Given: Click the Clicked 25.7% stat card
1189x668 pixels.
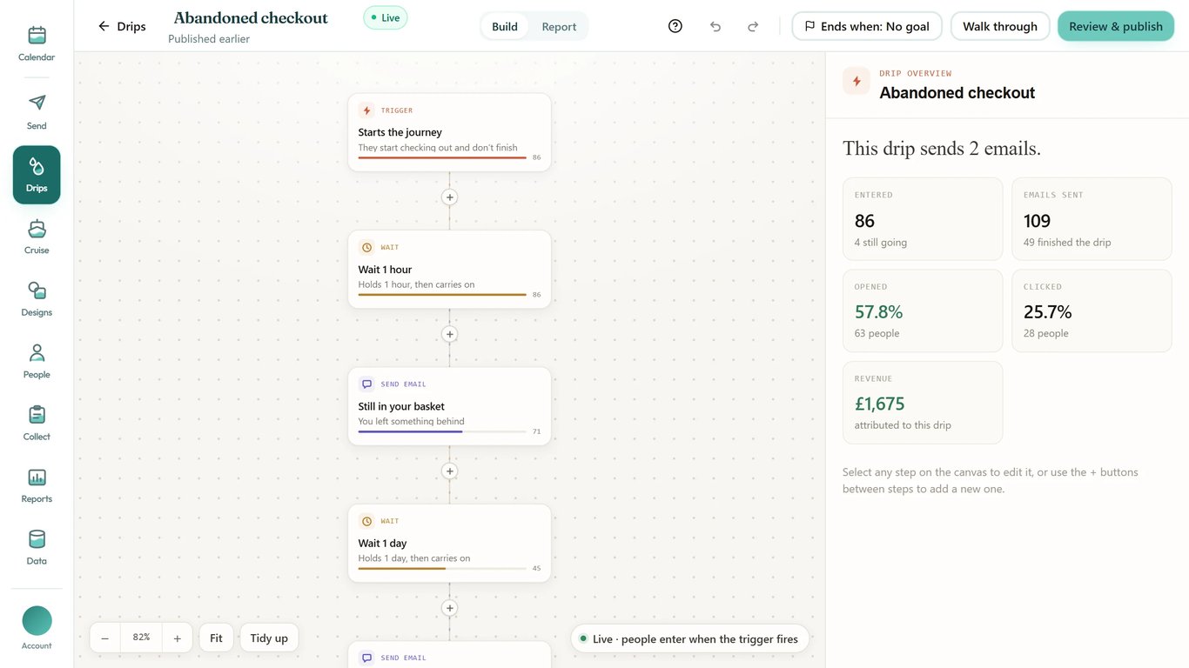Looking at the screenshot, I should click(x=1092, y=311).
